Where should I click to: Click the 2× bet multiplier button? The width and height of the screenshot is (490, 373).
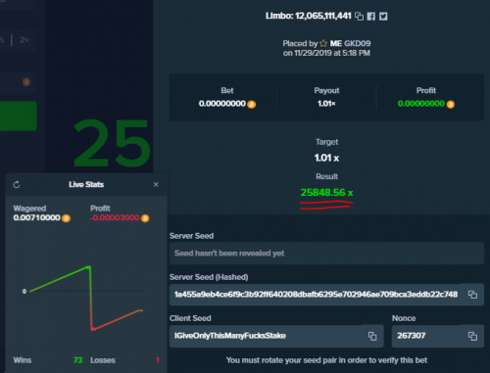tap(24, 40)
